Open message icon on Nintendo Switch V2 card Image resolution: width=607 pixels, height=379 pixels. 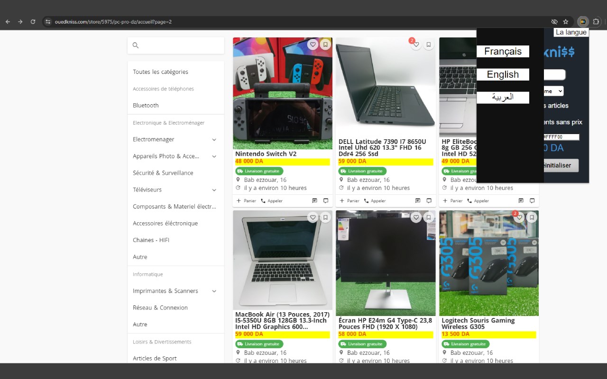click(314, 201)
